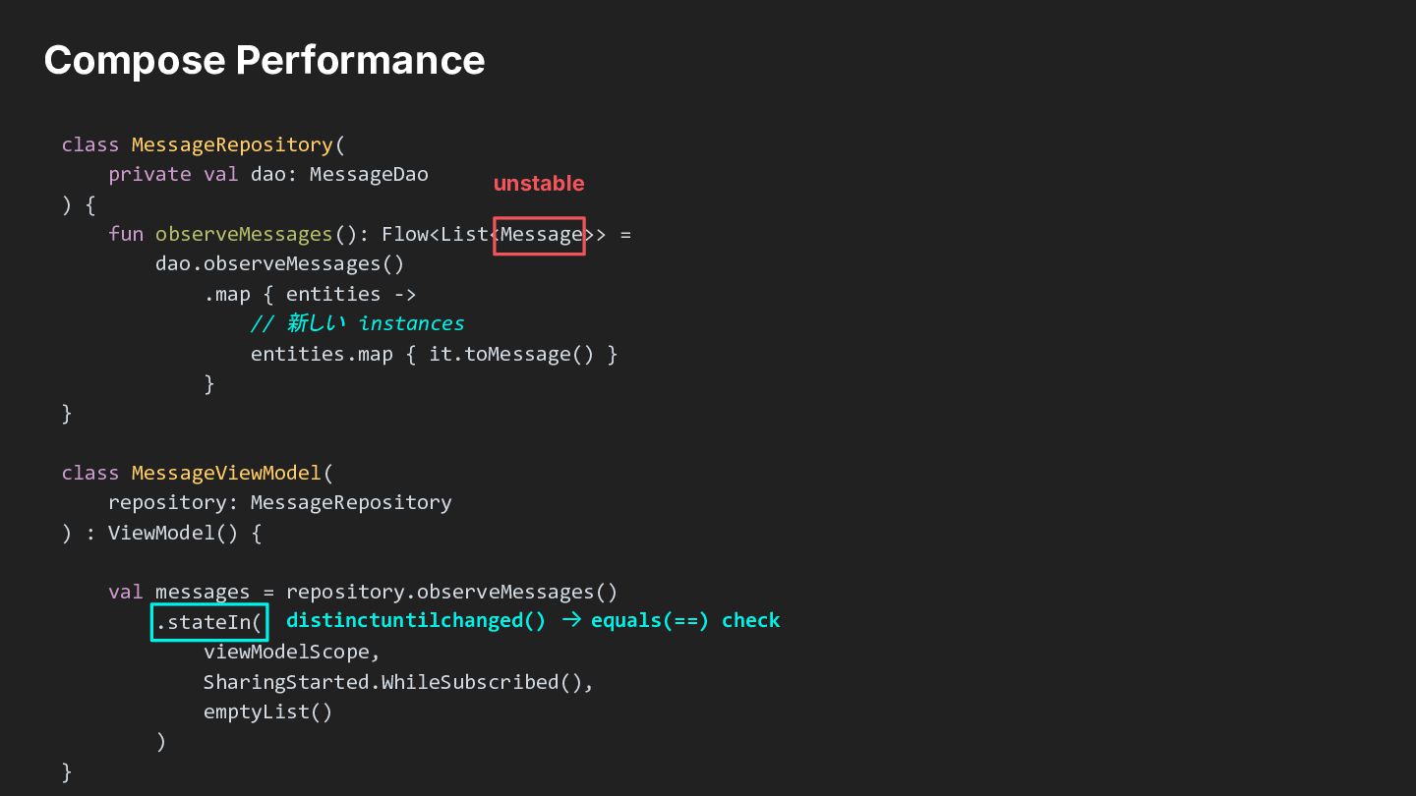This screenshot has width=1416, height=796.
Task: Click the distinctuntilchanged() annotation text
Action: point(415,620)
